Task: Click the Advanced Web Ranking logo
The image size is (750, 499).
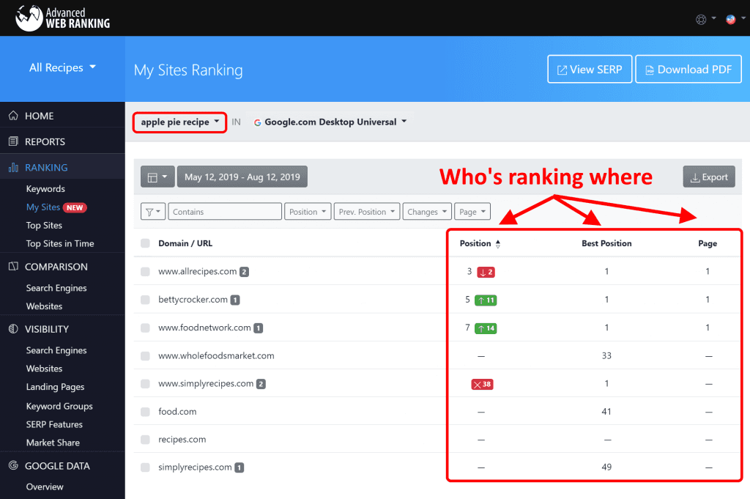Action: pyautogui.click(x=62, y=18)
